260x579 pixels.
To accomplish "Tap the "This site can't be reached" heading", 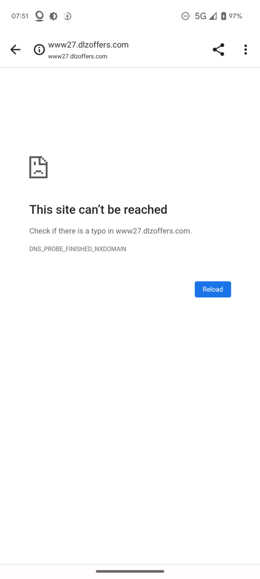I will click(x=98, y=209).
